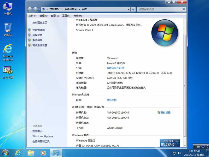Viewport: 209px width, 157px height.
Task: Go to 控制面板主页
Action: (x=40, y=23)
